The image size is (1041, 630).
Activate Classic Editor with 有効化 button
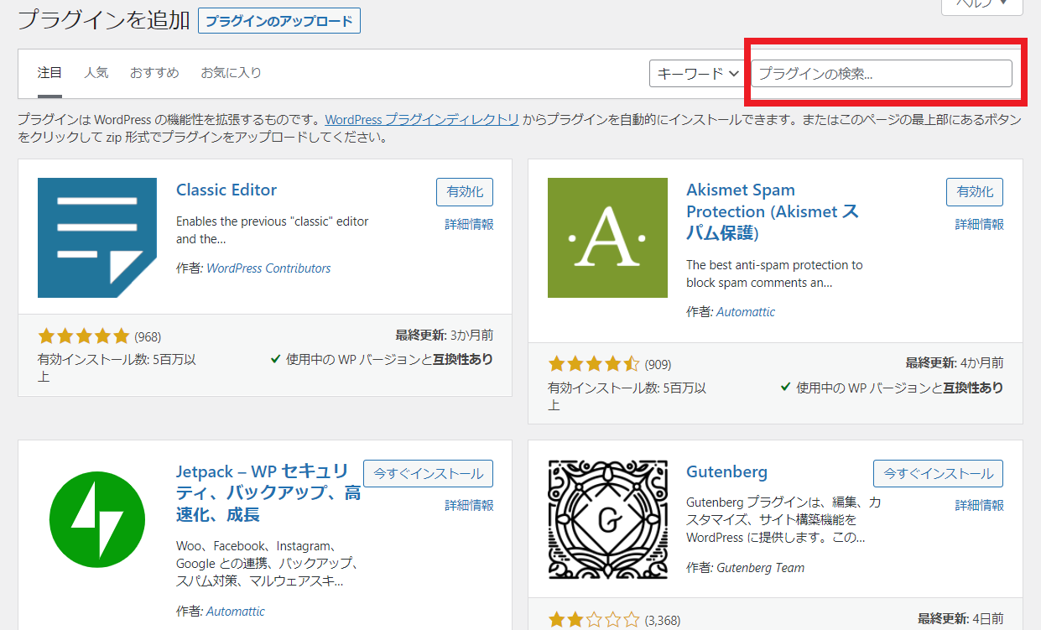click(x=465, y=192)
